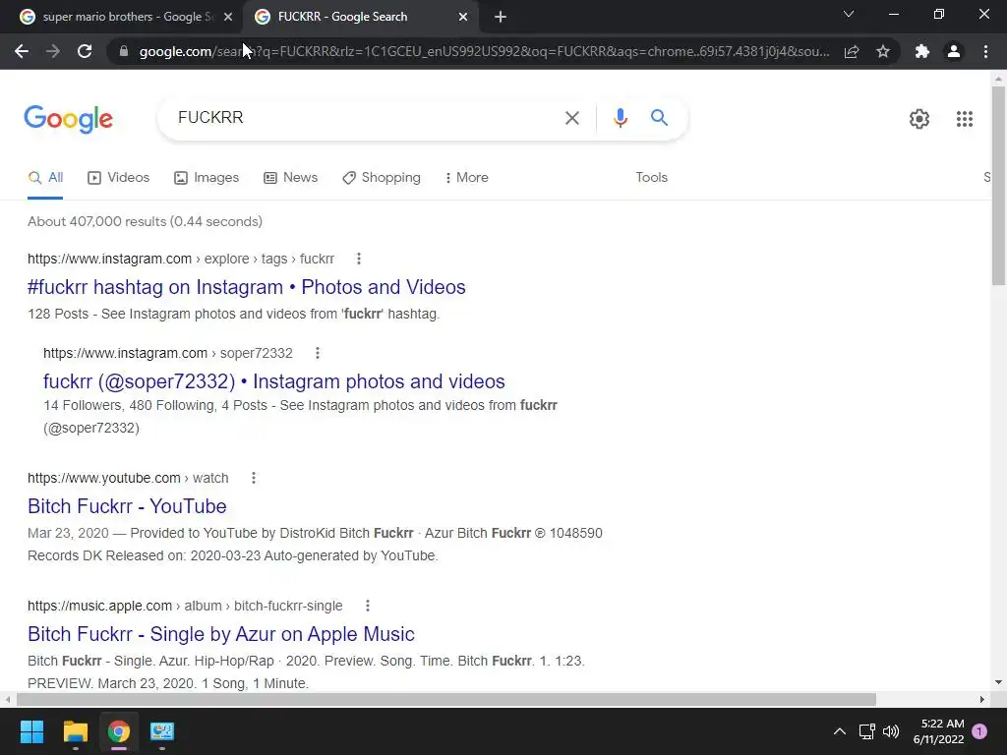
Task: Open the Extensions puzzle icon
Action: 922,51
